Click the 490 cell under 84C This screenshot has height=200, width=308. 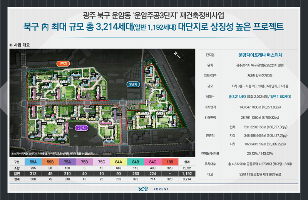[x=153, y=168]
